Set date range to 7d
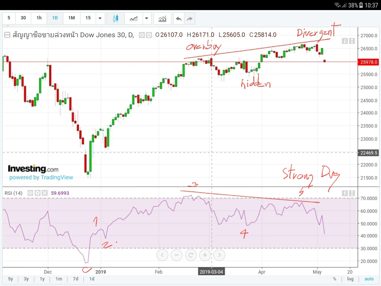This screenshot has height=286, width=381. pyautogui.click(x=76, y=279)
